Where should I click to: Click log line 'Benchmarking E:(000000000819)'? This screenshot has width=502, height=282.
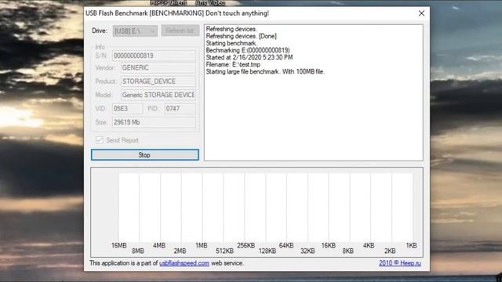pos(248,50)
